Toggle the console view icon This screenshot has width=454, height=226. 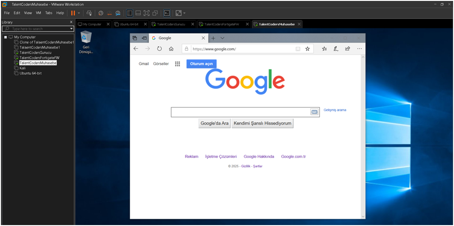tap(167, 13)
